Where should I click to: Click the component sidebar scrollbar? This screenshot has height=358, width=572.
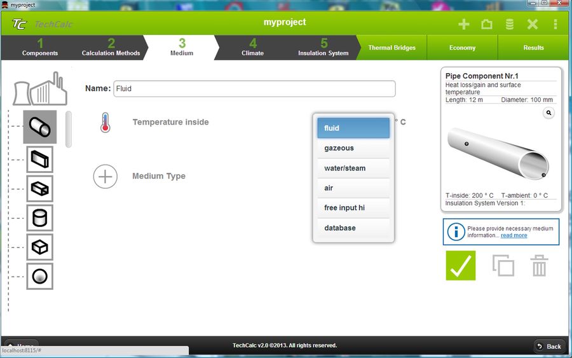tap(68, 129)
